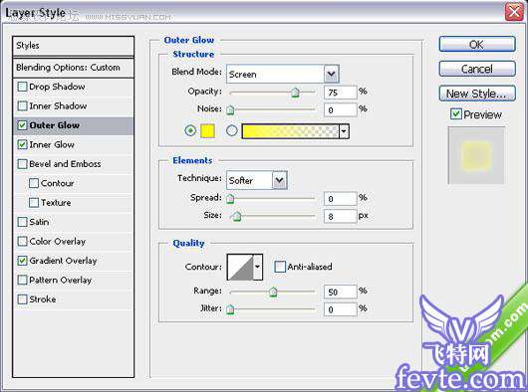Click the Size value input field
Viewport: 528px width, 392px height.
pos(340,216)
